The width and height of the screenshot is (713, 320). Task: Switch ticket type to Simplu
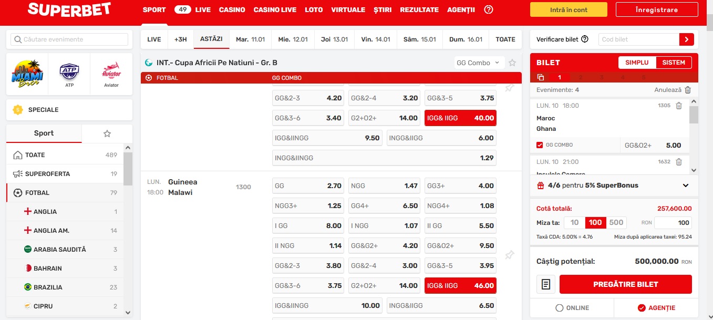point(637,63)
